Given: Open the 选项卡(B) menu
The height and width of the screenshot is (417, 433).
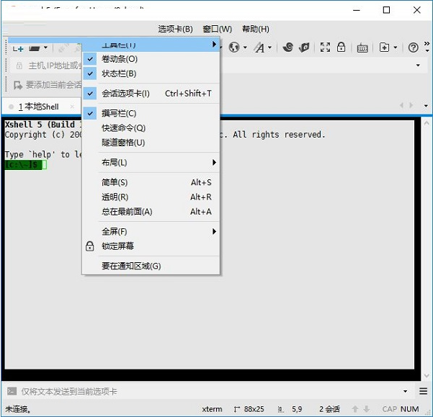Looking at the screenshot, I should (175, 29).
